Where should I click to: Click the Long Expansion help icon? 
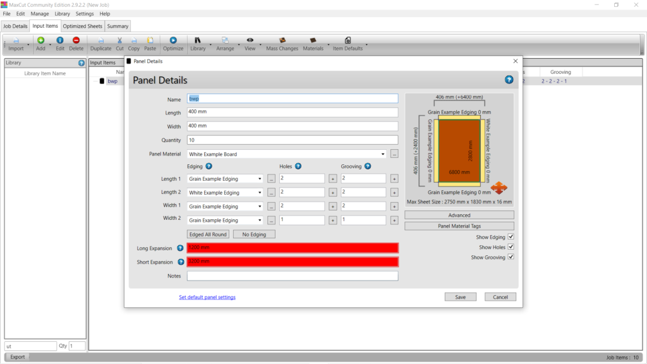coord(180,248)
